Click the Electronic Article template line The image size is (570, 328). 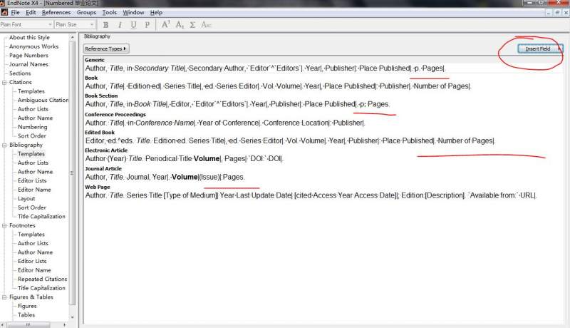click(x=185, y=159)
